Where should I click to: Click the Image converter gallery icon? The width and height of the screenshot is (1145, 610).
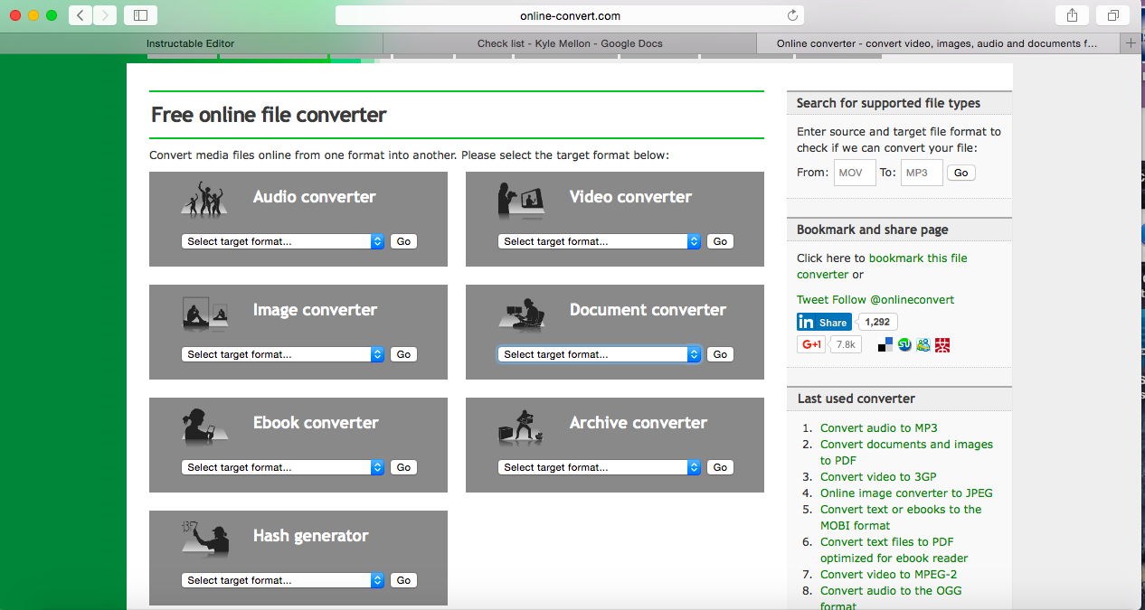coord(203,313)
